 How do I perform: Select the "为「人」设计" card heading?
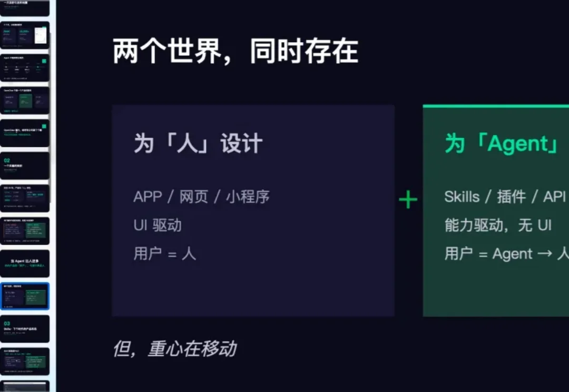tap(198, 144)
